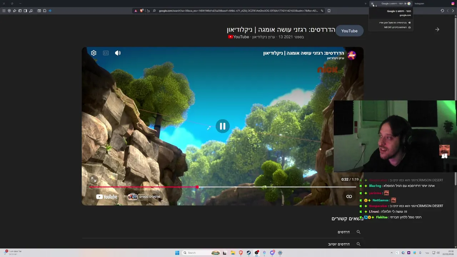Image resolution: width=457 pixels, height=257 pixels.
Task: Bookmark this page icon
Action: pyautogui.click(x=329, y=11)
